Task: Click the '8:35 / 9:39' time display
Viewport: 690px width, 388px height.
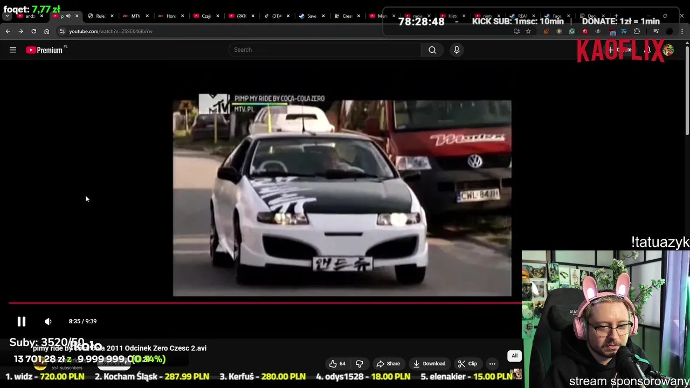Action: [x=82, y=321]
